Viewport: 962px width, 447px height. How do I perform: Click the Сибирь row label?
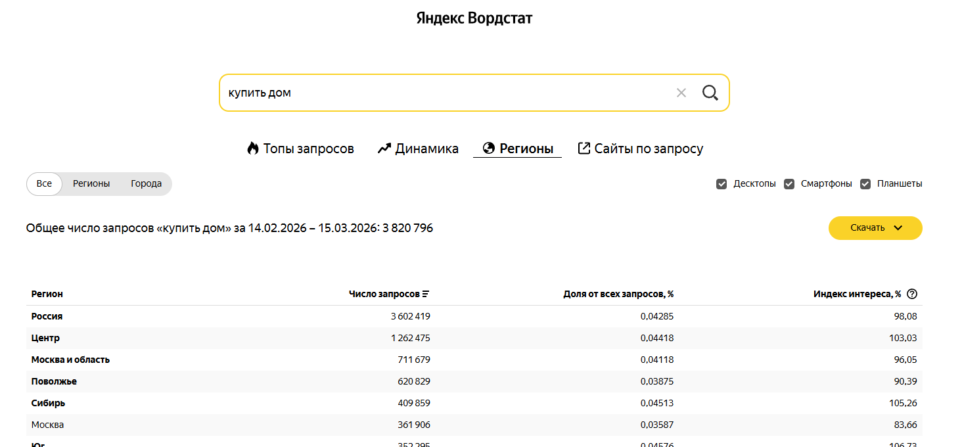click(x=48, y=403)
